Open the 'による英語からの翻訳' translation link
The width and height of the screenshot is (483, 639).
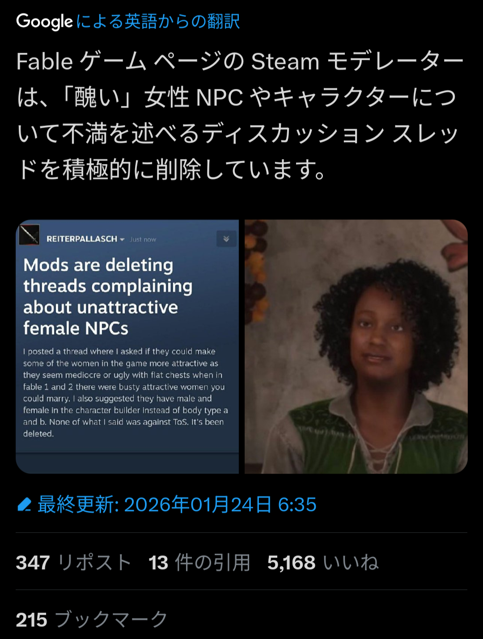point(158,21)
